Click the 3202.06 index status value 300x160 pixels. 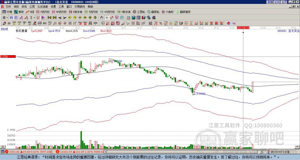pos(14,152)
